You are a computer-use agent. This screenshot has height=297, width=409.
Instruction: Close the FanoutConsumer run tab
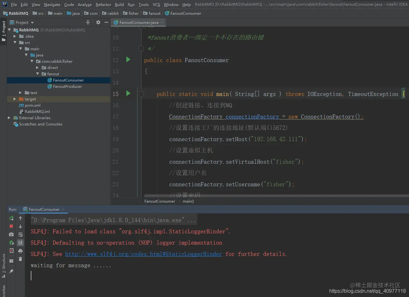pos(63,209)
